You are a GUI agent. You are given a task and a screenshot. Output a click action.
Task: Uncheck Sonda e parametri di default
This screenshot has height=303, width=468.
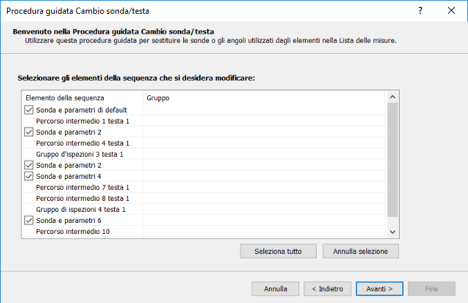[29, 110]
